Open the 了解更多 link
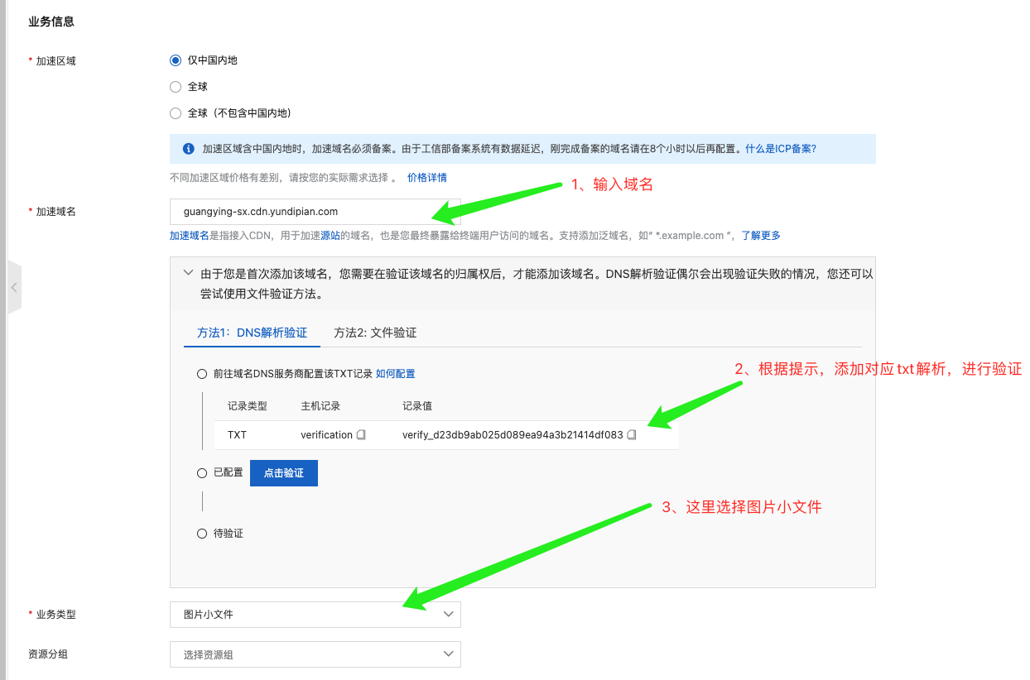The height and width of the screenshot is (680, 1030). tap(760, 236)
